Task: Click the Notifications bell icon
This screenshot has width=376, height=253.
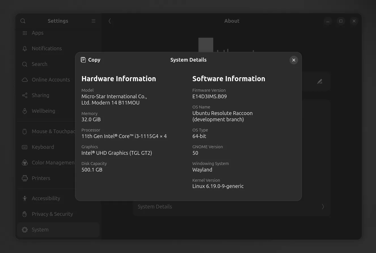Action: [25, 49]
